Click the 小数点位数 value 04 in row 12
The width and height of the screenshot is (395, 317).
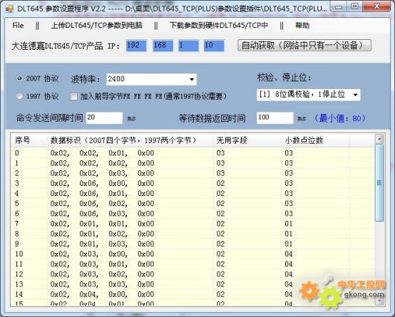pyautogui.click(x=289, y=274)
